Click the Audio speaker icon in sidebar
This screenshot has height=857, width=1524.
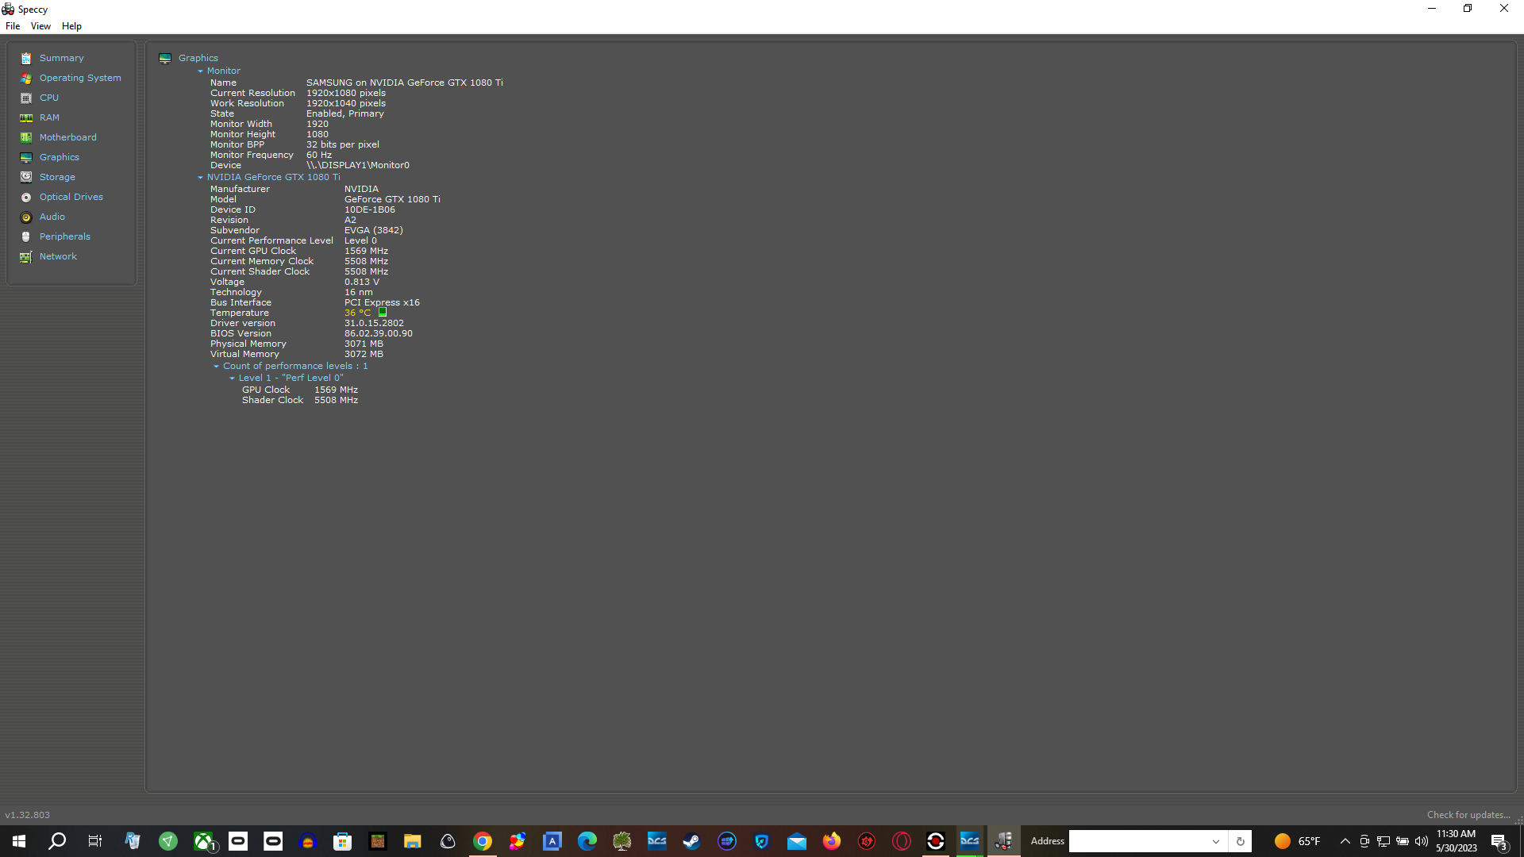click(x=26, y=217)
